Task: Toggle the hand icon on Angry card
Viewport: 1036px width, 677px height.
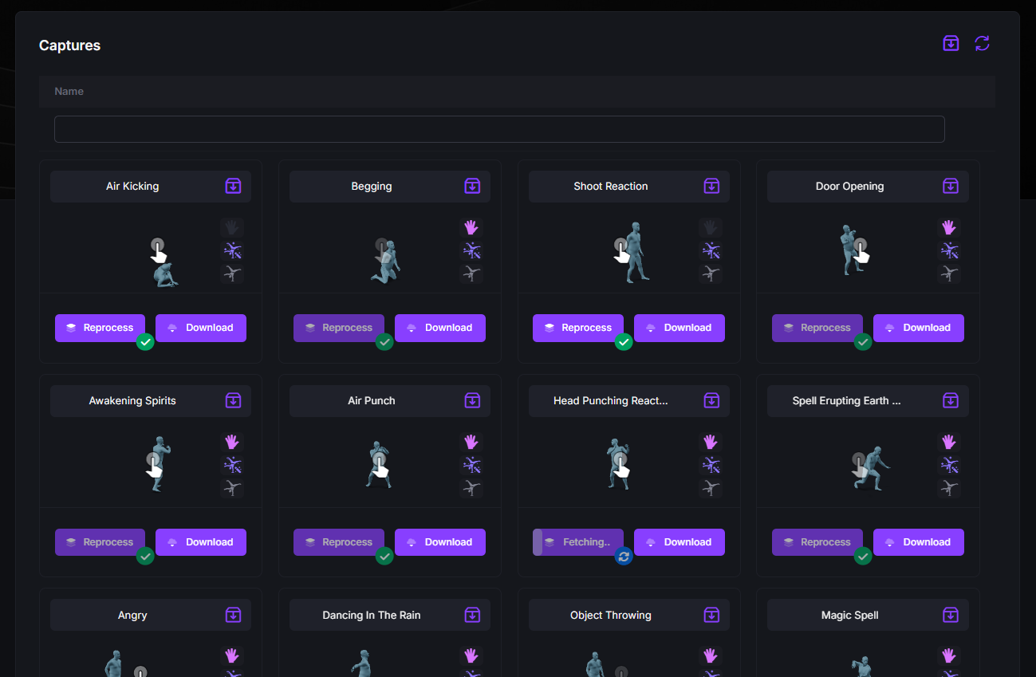Action: coord(232,655)
